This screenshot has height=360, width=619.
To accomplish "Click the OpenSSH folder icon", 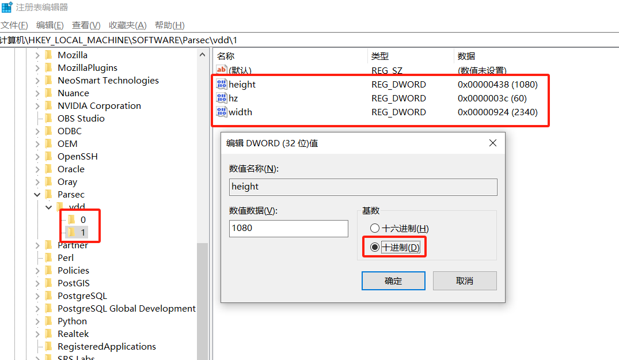I will (x=49, y=156).
